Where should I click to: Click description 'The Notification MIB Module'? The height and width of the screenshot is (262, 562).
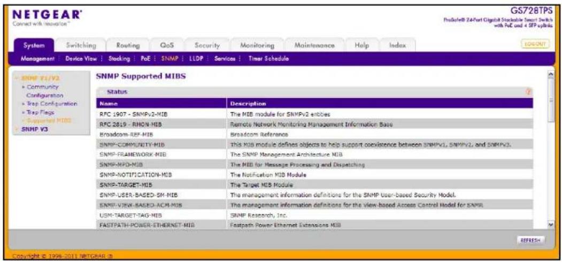click(268, 175)
